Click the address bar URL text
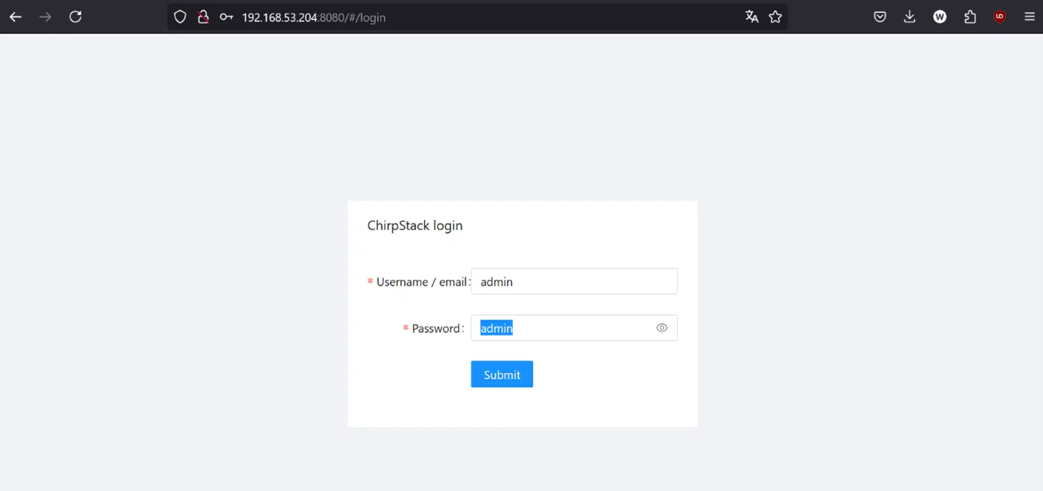 (313, 17)
